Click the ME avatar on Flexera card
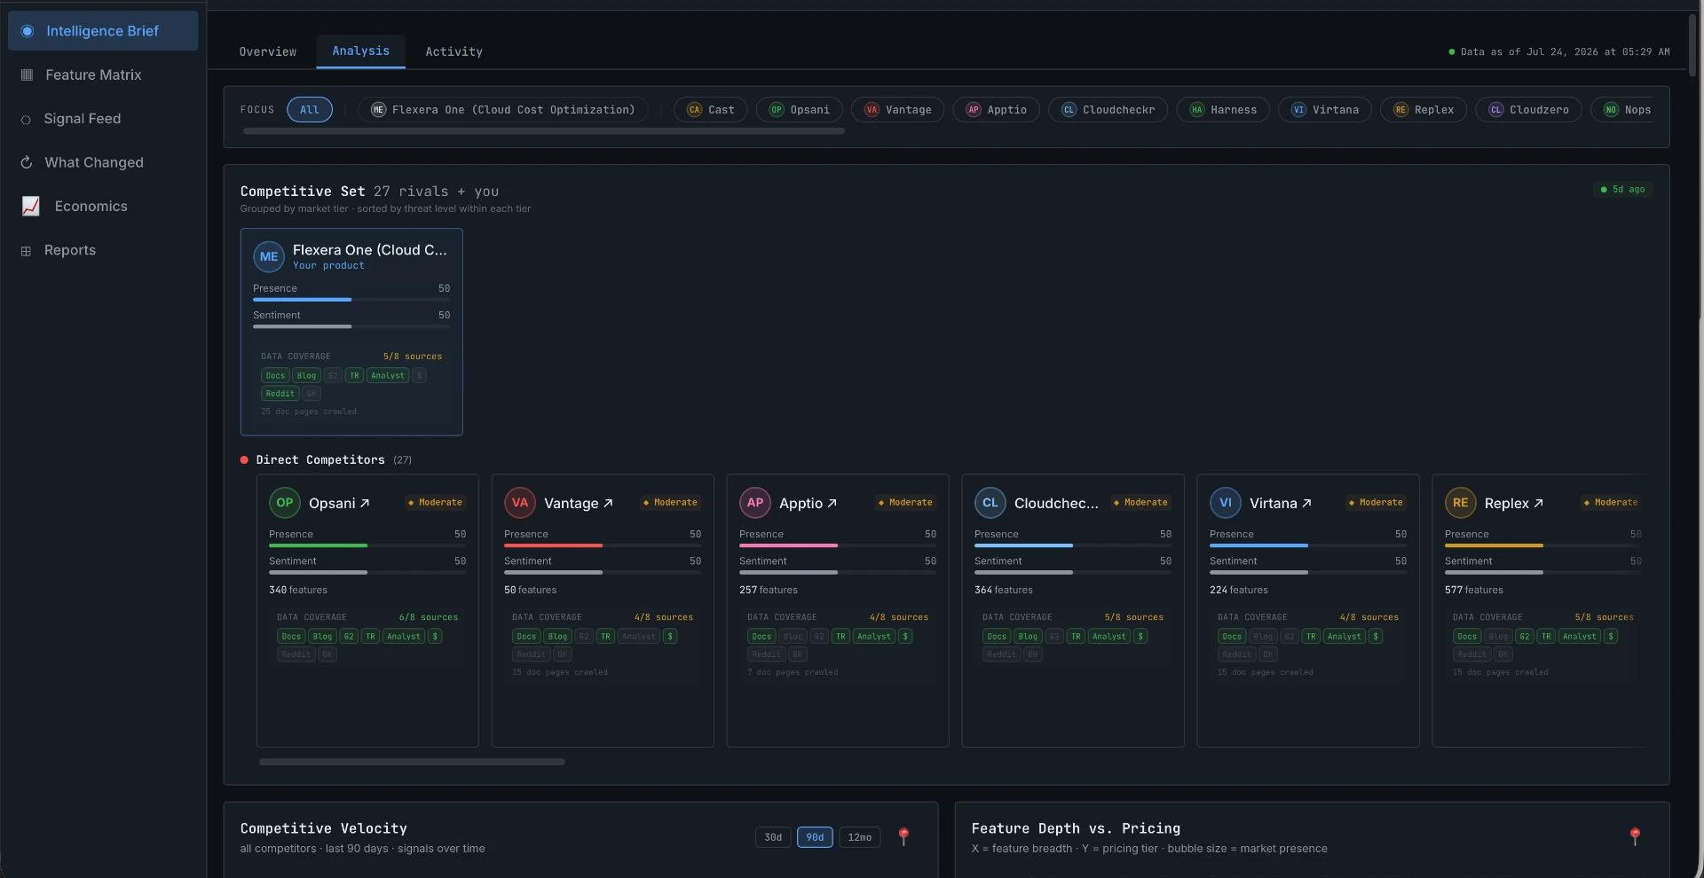The height and width of the screenshot is (878, 1704). click(269, 257)
